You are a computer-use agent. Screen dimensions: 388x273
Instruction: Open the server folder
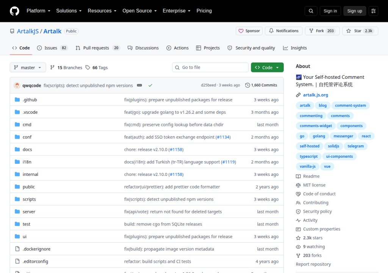pos(29,212)
